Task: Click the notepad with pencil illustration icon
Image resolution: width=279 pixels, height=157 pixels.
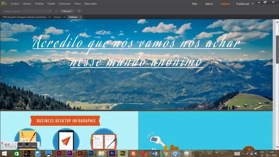Action: pos(28,139)
